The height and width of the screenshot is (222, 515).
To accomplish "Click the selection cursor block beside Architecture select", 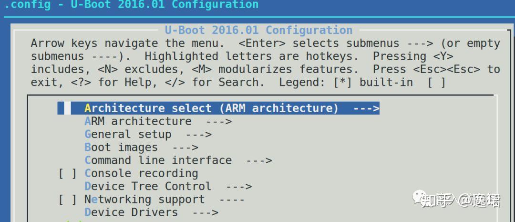I will [64, 108].
